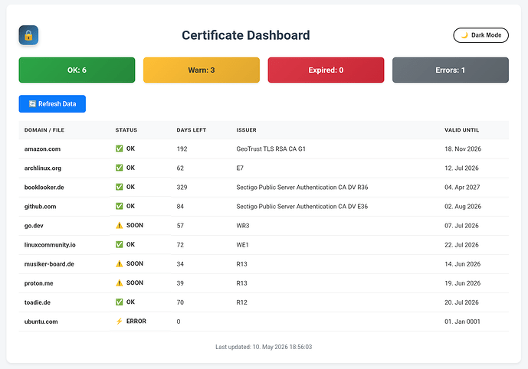Click valid until date 12. Jul 2026

coord(461,168)
